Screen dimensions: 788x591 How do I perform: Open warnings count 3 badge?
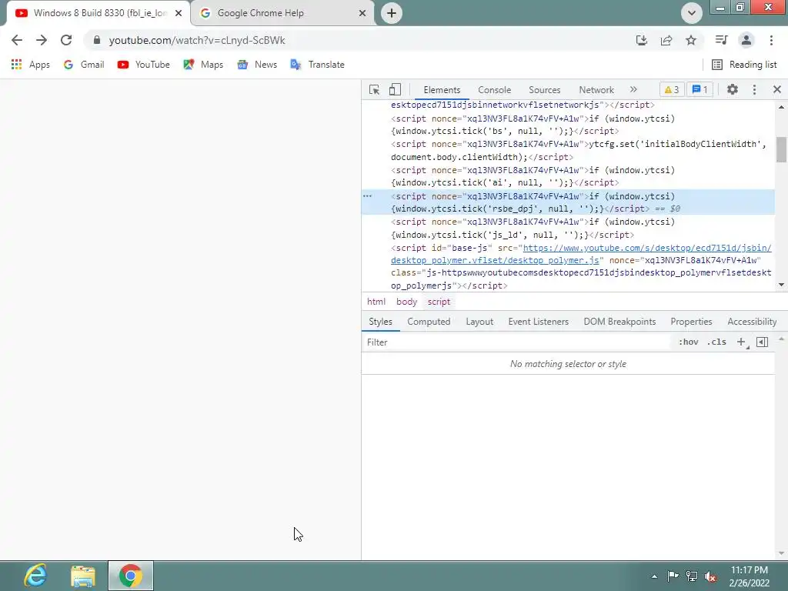672,89
